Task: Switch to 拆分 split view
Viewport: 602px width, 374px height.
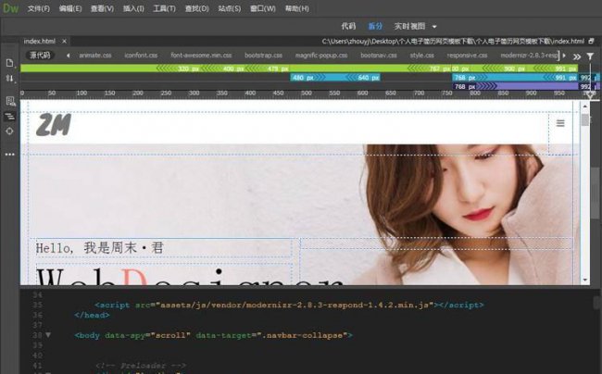Action: coord(375,26)
